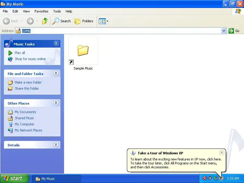This screenshot has height=183, width=244.
Task: Click Make a new folder link
Action: pyautogui.click(x=28, y=82)
